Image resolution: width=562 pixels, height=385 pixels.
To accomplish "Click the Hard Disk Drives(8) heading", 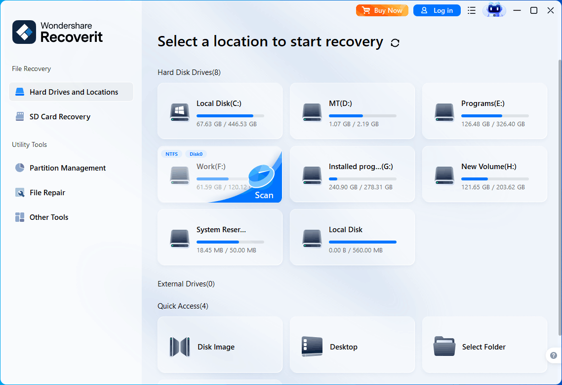I will point(189,72).
